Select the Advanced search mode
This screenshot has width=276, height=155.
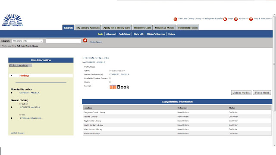click(111, 34)
